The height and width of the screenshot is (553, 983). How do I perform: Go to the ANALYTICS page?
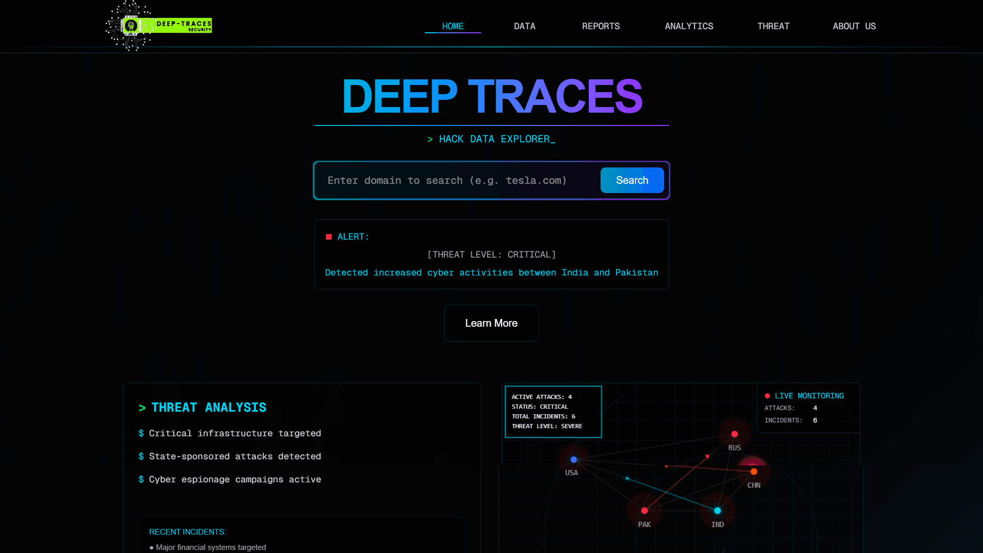click(689, 26)
